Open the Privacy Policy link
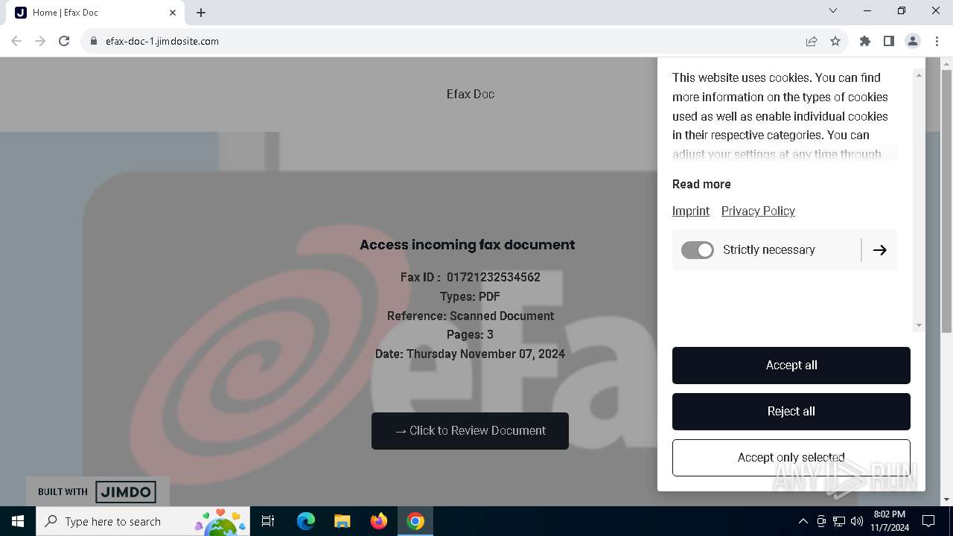Screen dimensions: 953x536 758,211
